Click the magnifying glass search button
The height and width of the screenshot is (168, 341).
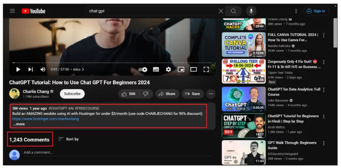click(x=233, y=11)
